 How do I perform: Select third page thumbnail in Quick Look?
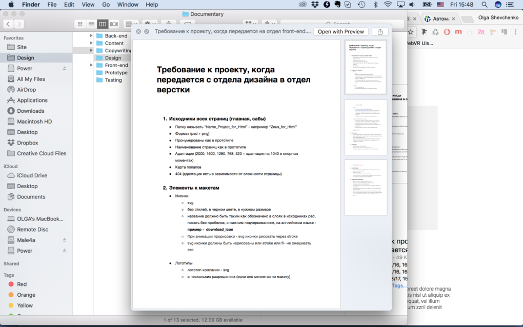click(366, 188)
